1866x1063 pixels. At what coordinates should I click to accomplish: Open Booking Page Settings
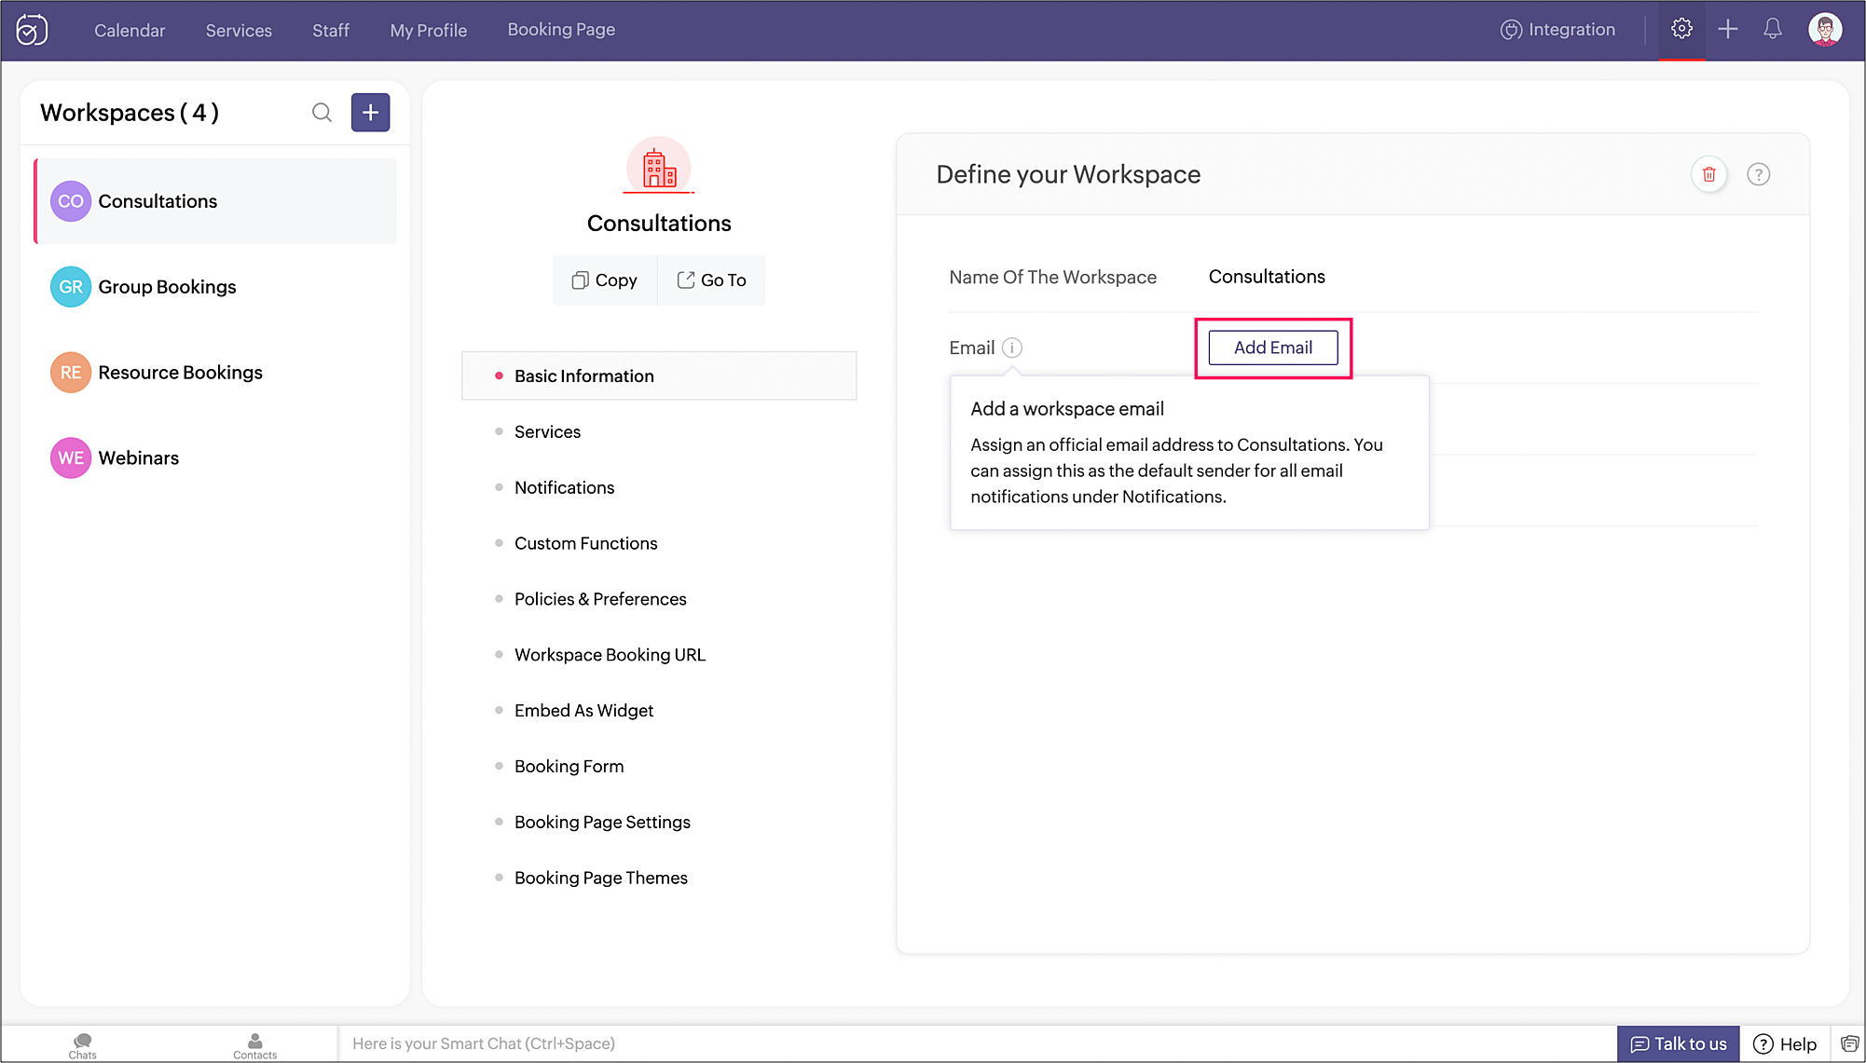[x=602, y=823]
